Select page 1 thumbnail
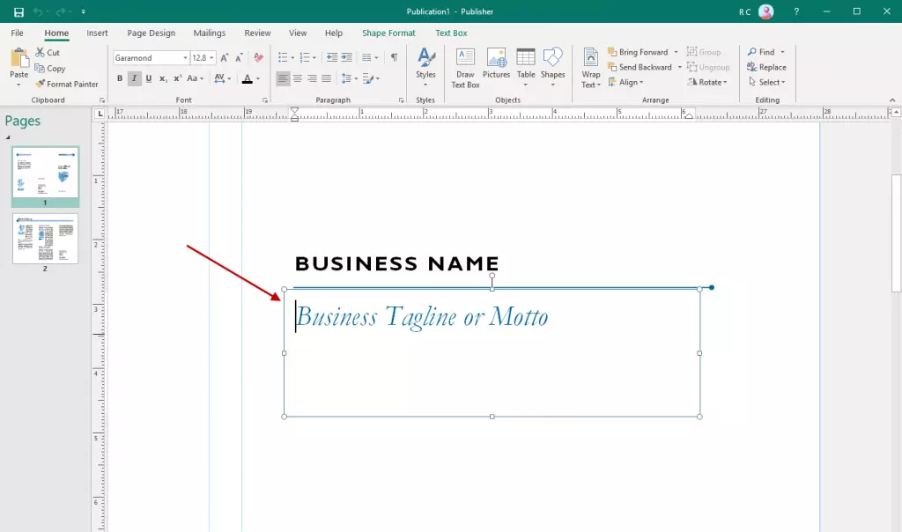Screen dimensions: 902x532 pos(46,172)
